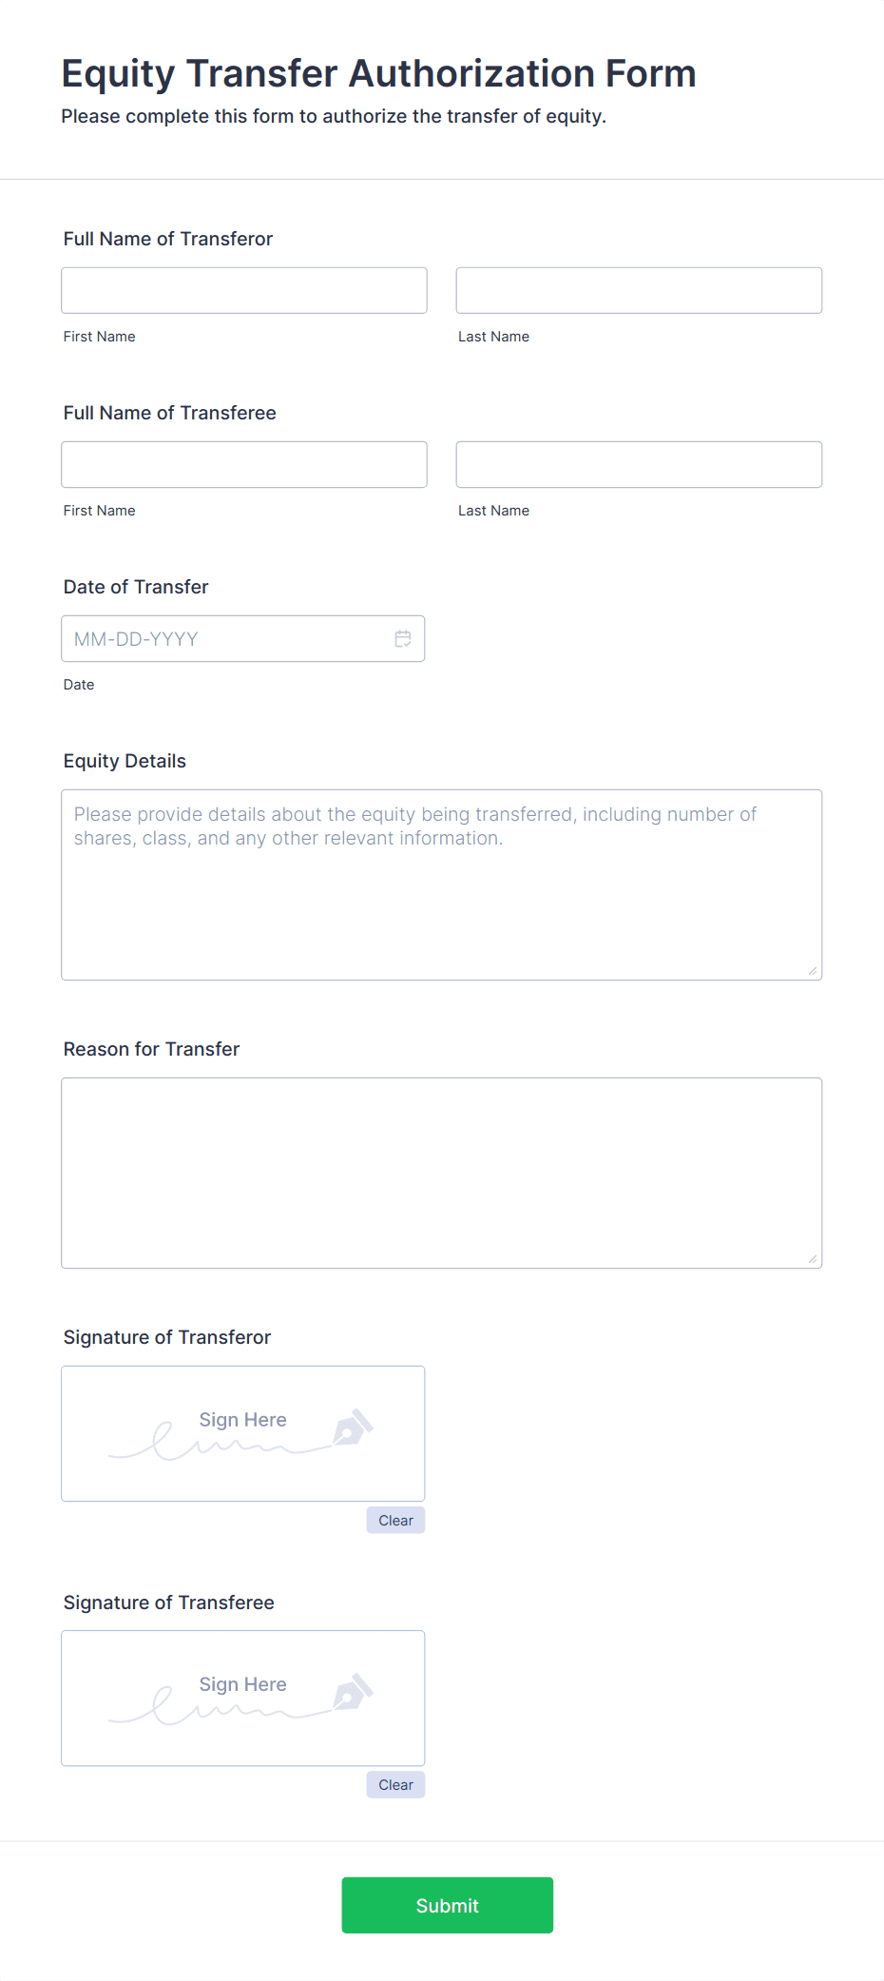Clear the Transferee signature
Screen dimensions: 884x1981
[x=395, y=1784]
